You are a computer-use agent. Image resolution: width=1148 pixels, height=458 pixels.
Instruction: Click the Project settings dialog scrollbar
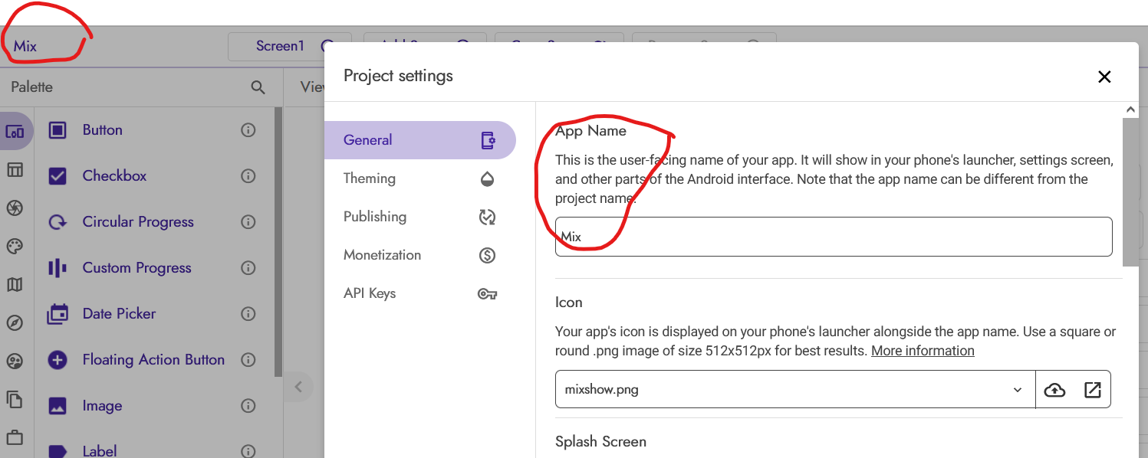1130,191
